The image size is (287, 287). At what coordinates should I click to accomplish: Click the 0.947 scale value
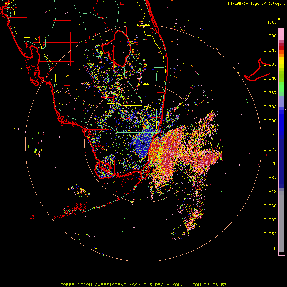[270, 50]
